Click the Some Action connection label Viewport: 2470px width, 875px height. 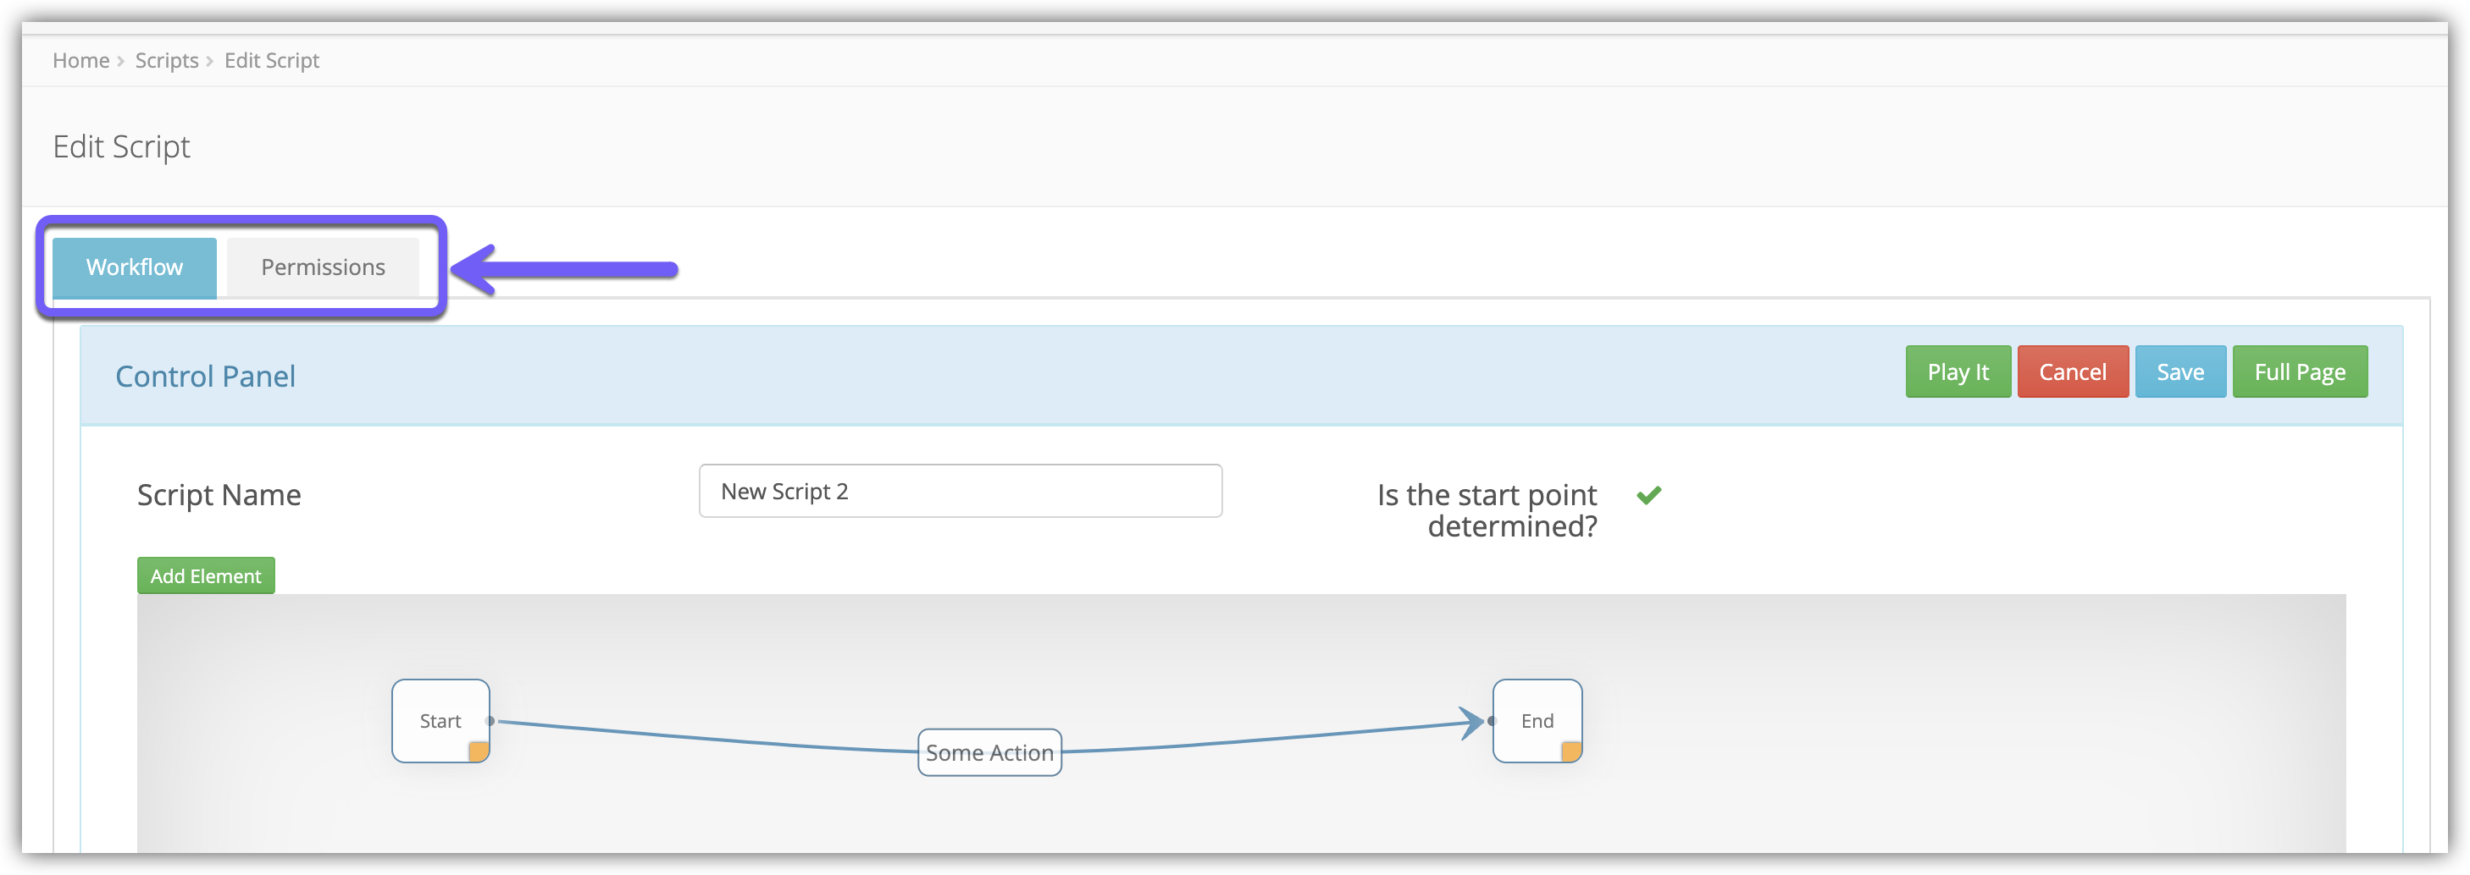[989, 753]
